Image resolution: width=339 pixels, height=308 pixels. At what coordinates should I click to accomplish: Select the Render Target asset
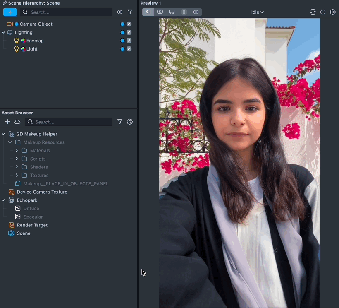click(32, 225)
